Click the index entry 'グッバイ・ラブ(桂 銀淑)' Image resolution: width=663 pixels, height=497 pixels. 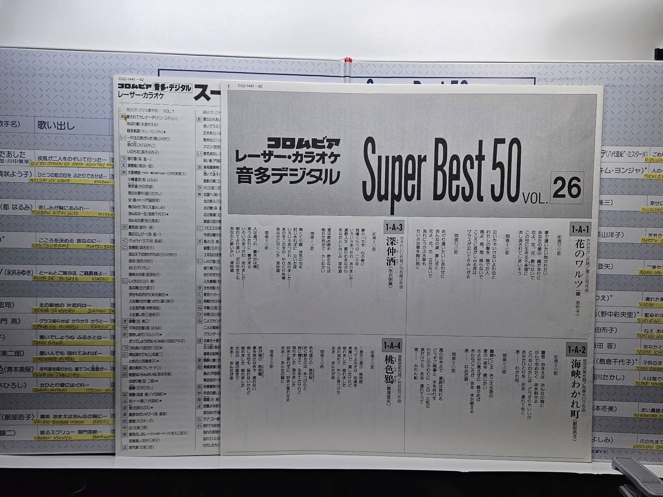coord(145,240)
